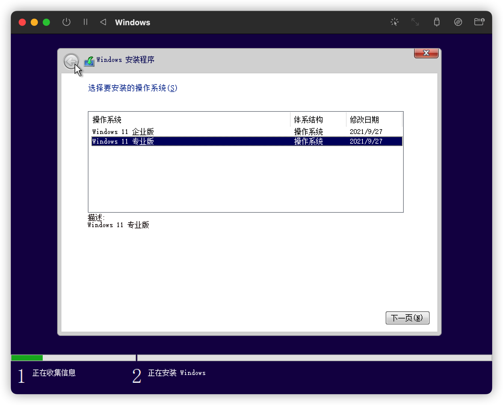Select Windows 11 企业版 in the list
The image size is (503, 405).
pyautogui.click(x=123, y=132)
